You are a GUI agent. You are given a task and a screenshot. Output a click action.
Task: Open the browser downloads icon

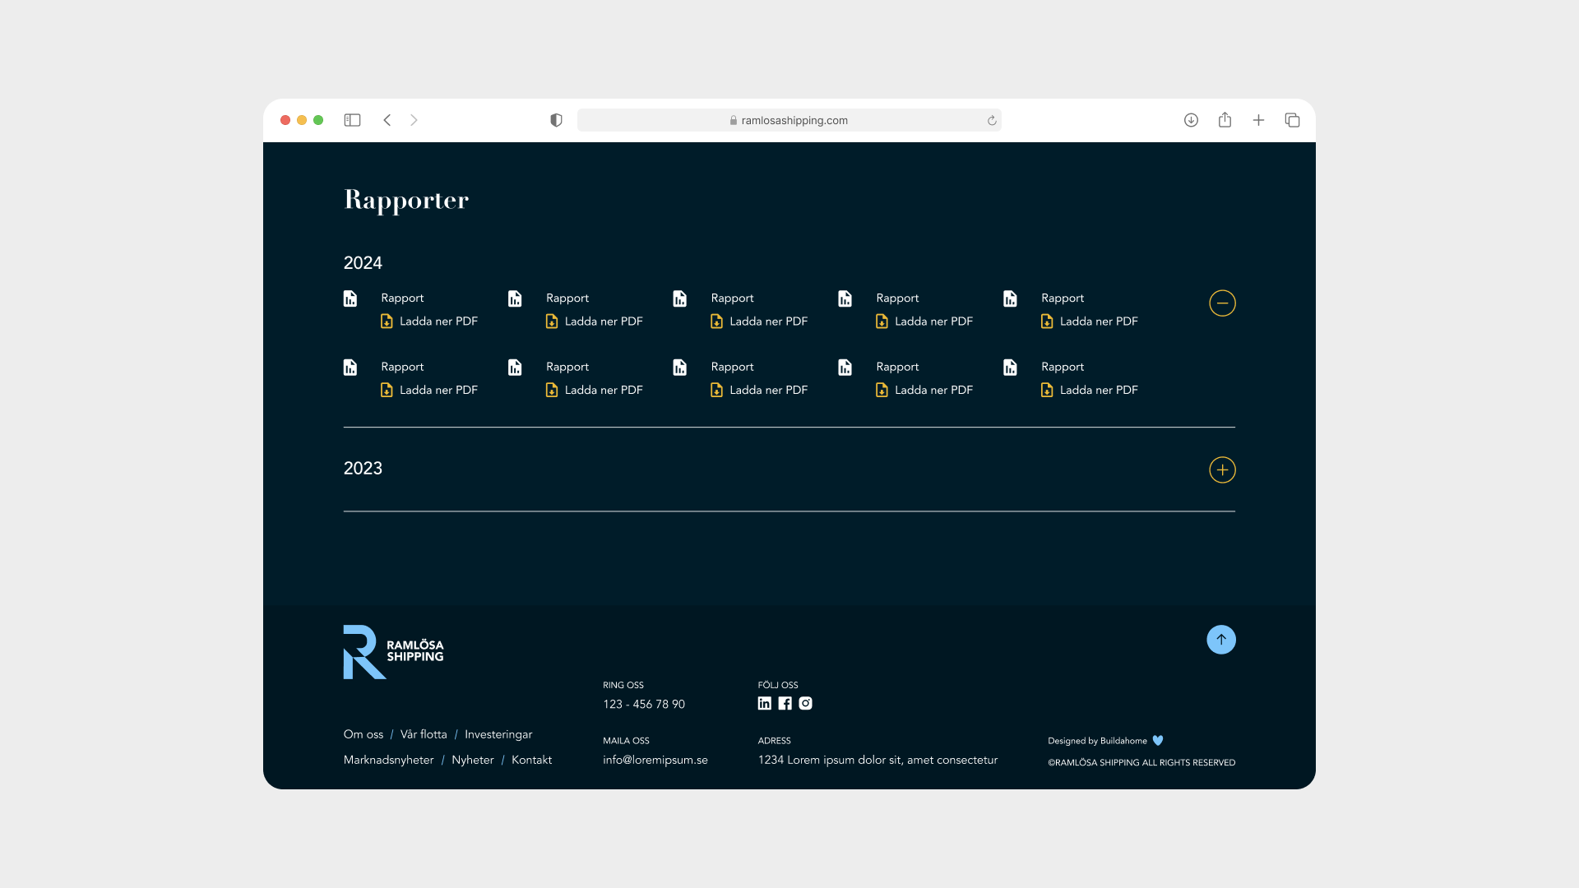coord(1191,120)
